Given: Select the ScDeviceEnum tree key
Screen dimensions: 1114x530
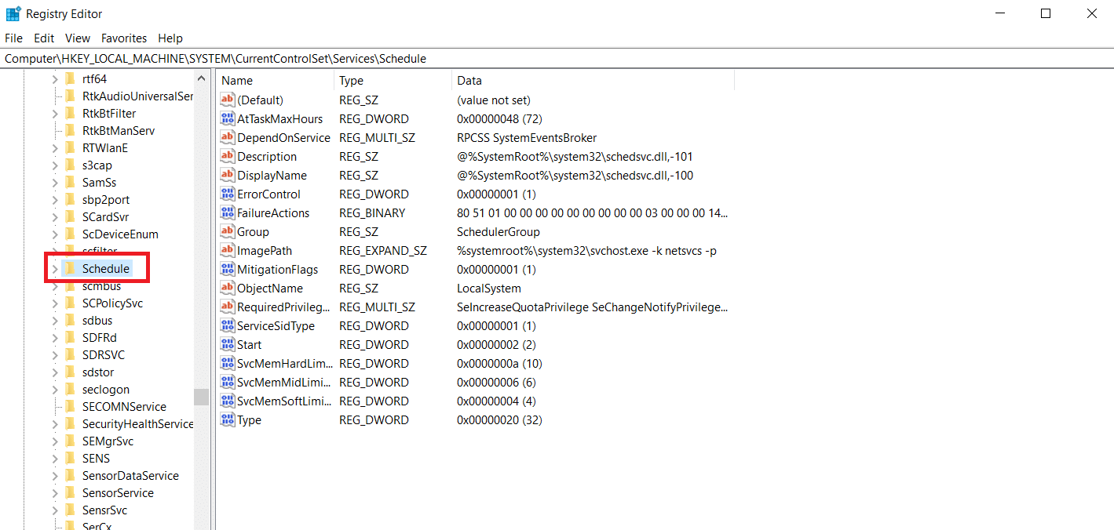Looking at the screenshot, I should tap(120, 234).
